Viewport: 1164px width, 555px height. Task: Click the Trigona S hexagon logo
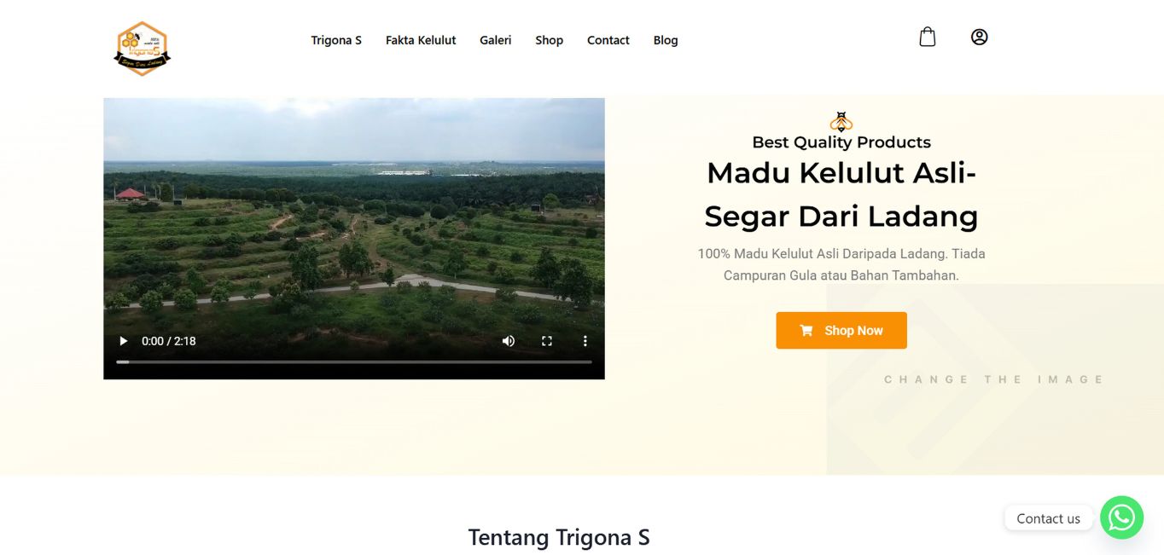click(x=143, y=49)
